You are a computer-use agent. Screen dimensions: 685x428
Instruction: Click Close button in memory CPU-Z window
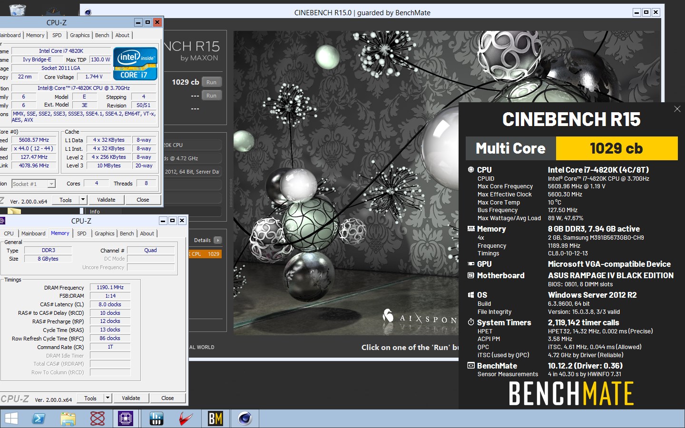point(167,398)
